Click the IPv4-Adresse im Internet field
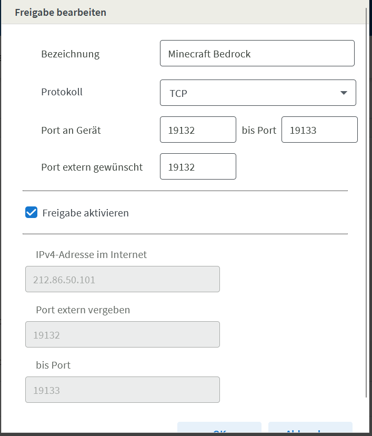This screenshot has width=372, height=436. (x=122, y=280)
